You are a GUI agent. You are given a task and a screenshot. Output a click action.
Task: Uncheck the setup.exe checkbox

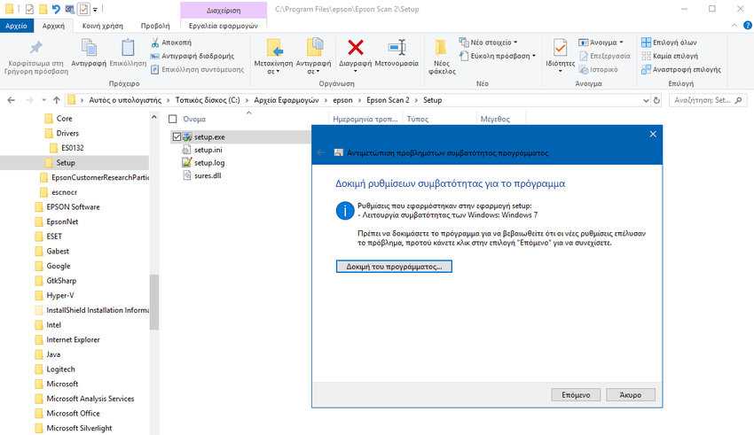(177, 137)
